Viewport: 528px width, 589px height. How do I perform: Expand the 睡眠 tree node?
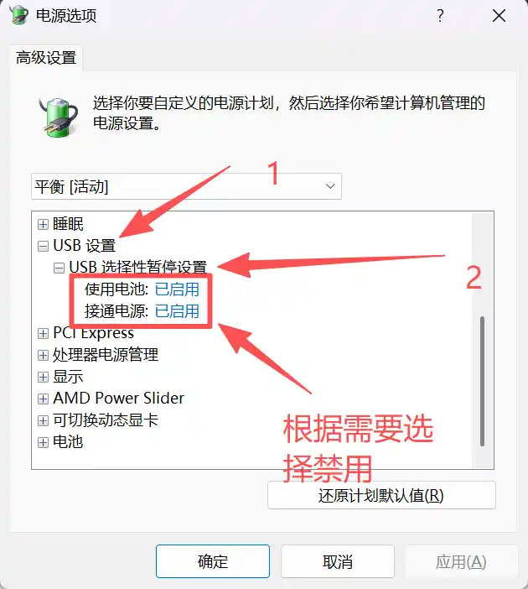pyautogui.click(x=43, y=224)
